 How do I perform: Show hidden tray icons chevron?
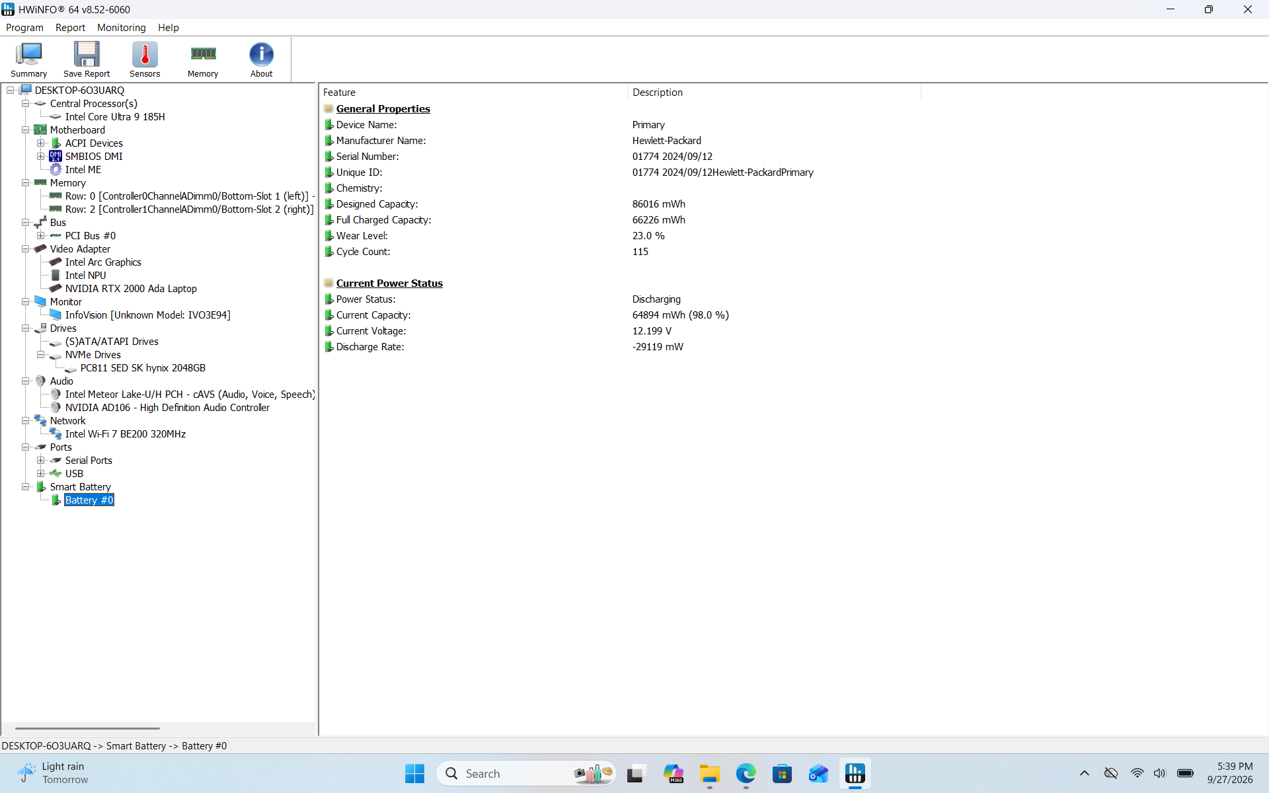click(1084, 773)
